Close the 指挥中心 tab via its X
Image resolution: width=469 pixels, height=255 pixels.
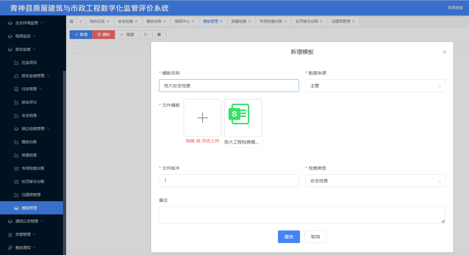(193, 21)
